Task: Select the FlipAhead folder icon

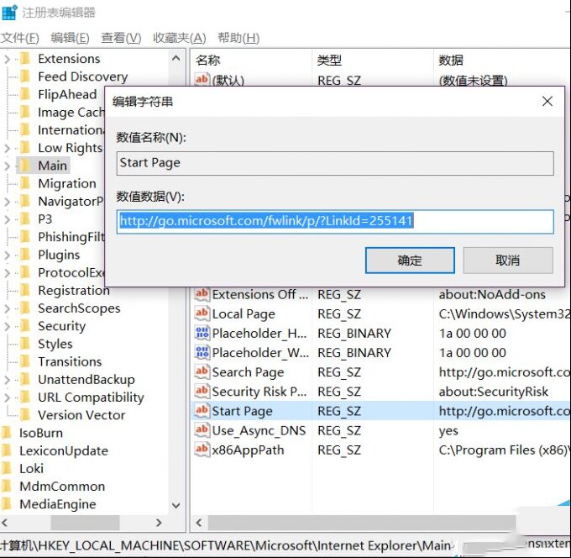Action: (25, 94)
